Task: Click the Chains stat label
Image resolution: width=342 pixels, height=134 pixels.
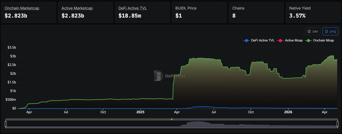Action: [239, 8]
